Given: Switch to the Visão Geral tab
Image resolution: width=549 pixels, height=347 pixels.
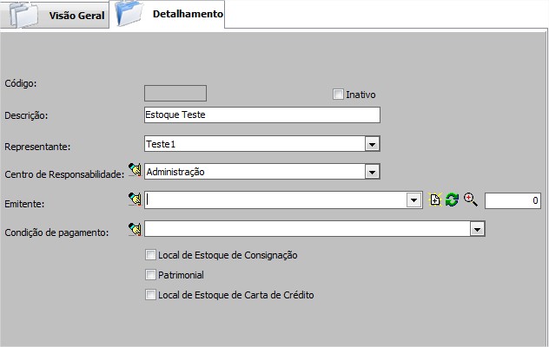Looking at the screenshot, I should pos(76,16).
